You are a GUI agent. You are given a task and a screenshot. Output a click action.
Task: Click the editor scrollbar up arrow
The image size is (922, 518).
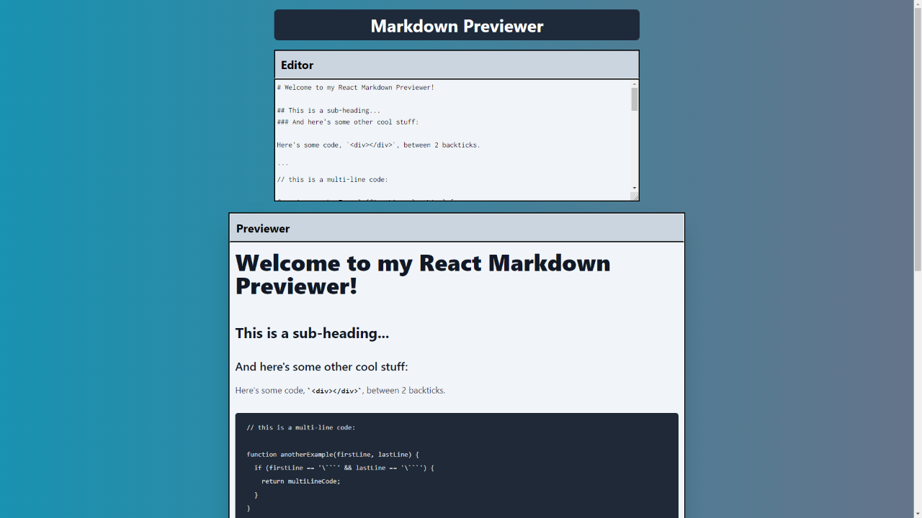pyautogui.click(x=635, y=83)
